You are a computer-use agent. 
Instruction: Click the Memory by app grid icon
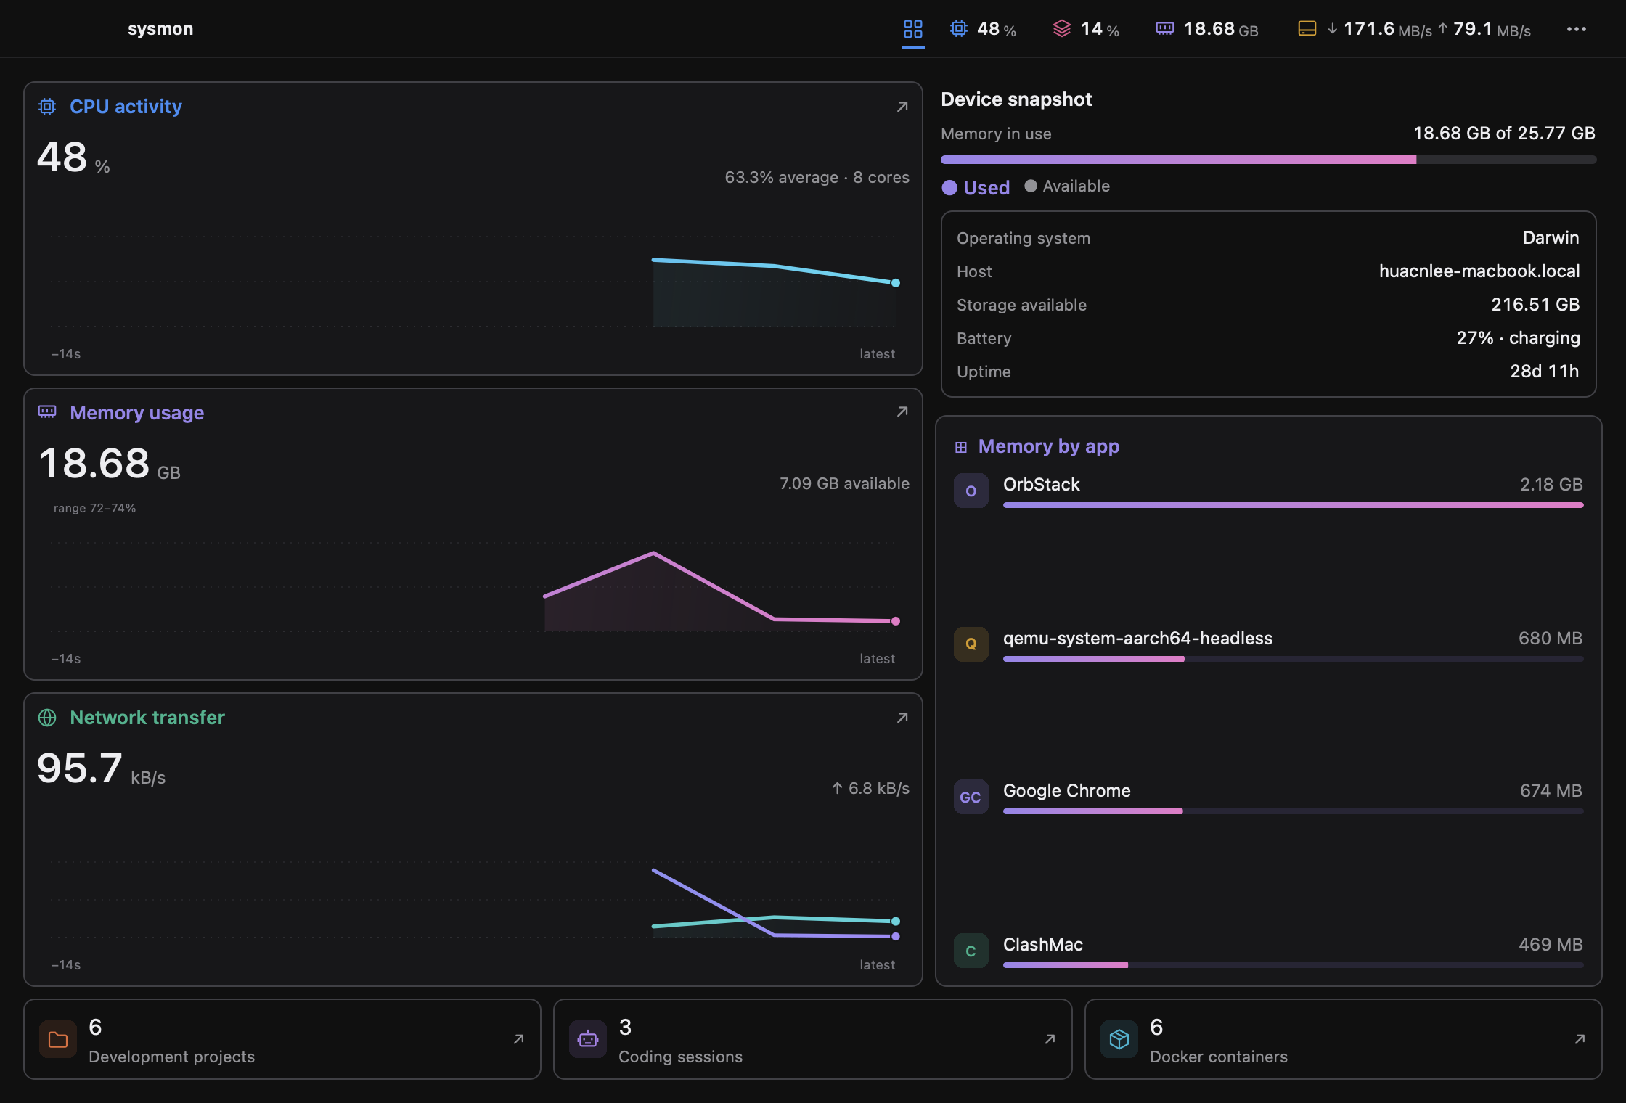coord(960,447)
